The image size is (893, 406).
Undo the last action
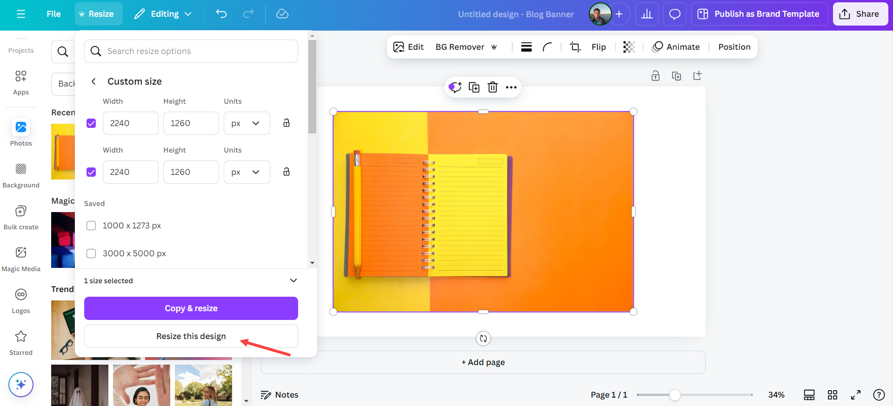click(221, 14)
